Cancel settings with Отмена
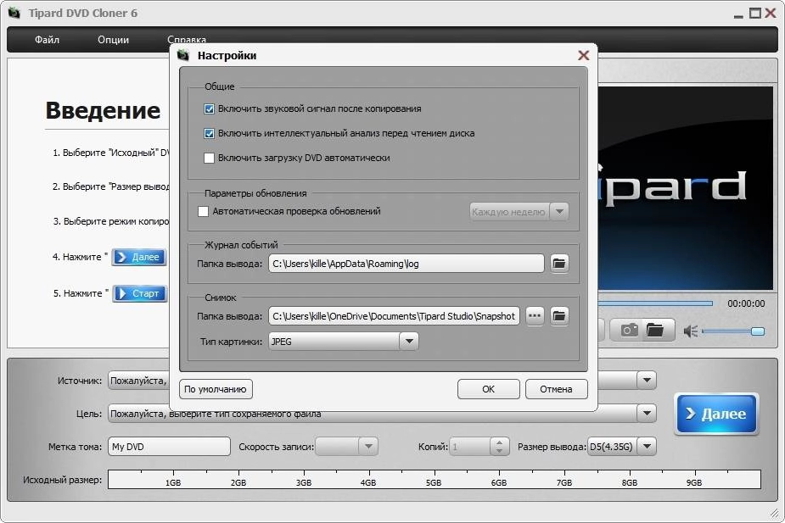785x523 pixels. tap(556, 389)
